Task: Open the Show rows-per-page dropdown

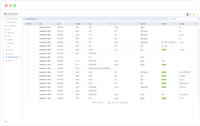Action: click(x=126, y=103)
